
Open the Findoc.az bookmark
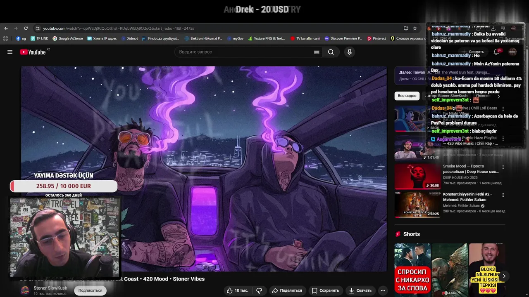click(x=160, y=38)
